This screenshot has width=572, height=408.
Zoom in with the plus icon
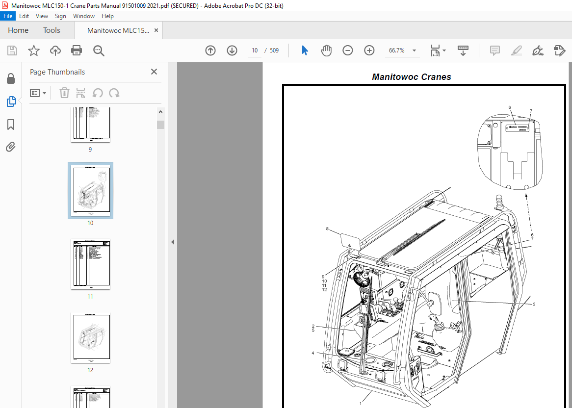pyautogui.click(x=369, y=51)
